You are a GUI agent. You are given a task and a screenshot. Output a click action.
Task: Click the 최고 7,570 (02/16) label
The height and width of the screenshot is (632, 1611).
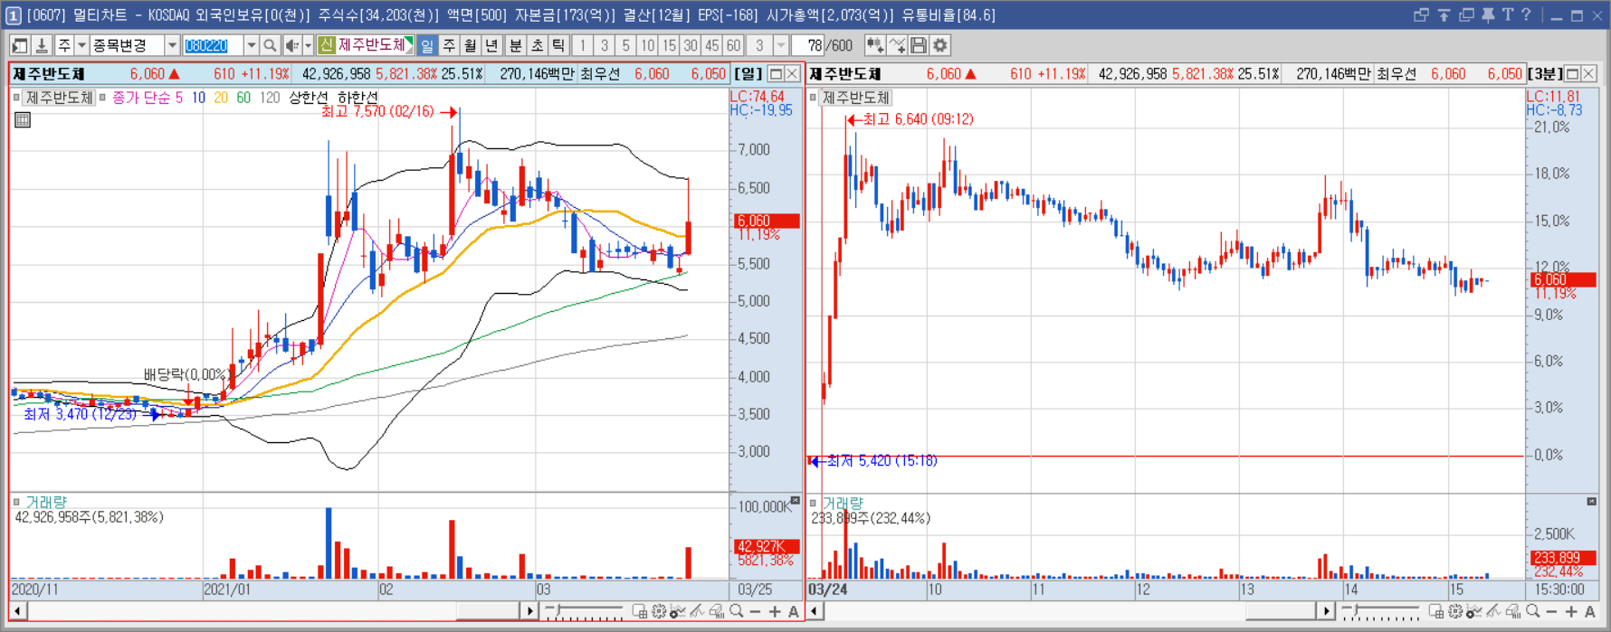click(x=377, y=111)
